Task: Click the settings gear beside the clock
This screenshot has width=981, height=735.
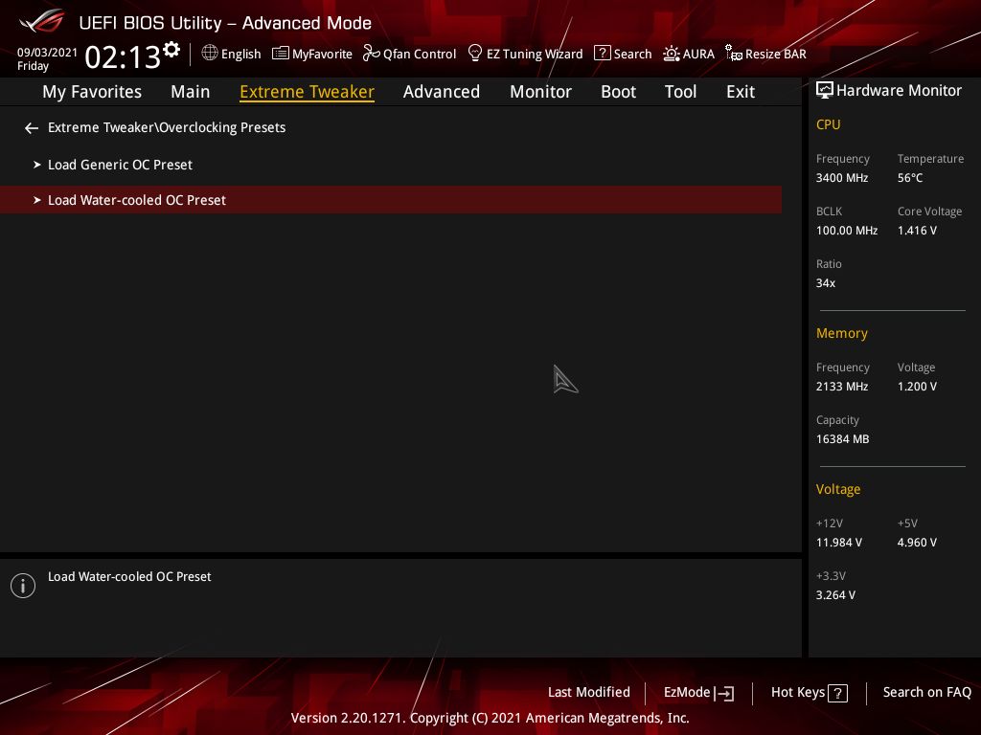Action: [x=171, y=49]
